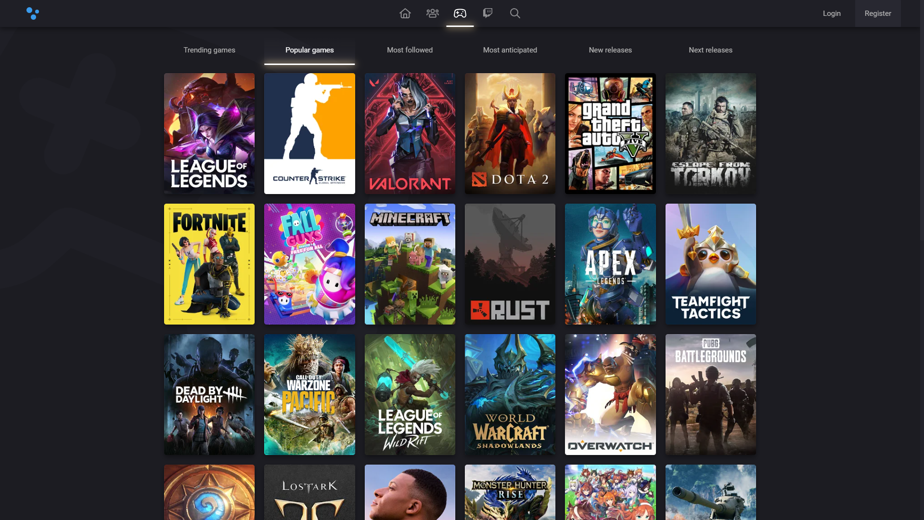The height and width of the screenshot is (520, 924).
Task: Switch to the Trending games tab
Action: (x=209, y=50)
